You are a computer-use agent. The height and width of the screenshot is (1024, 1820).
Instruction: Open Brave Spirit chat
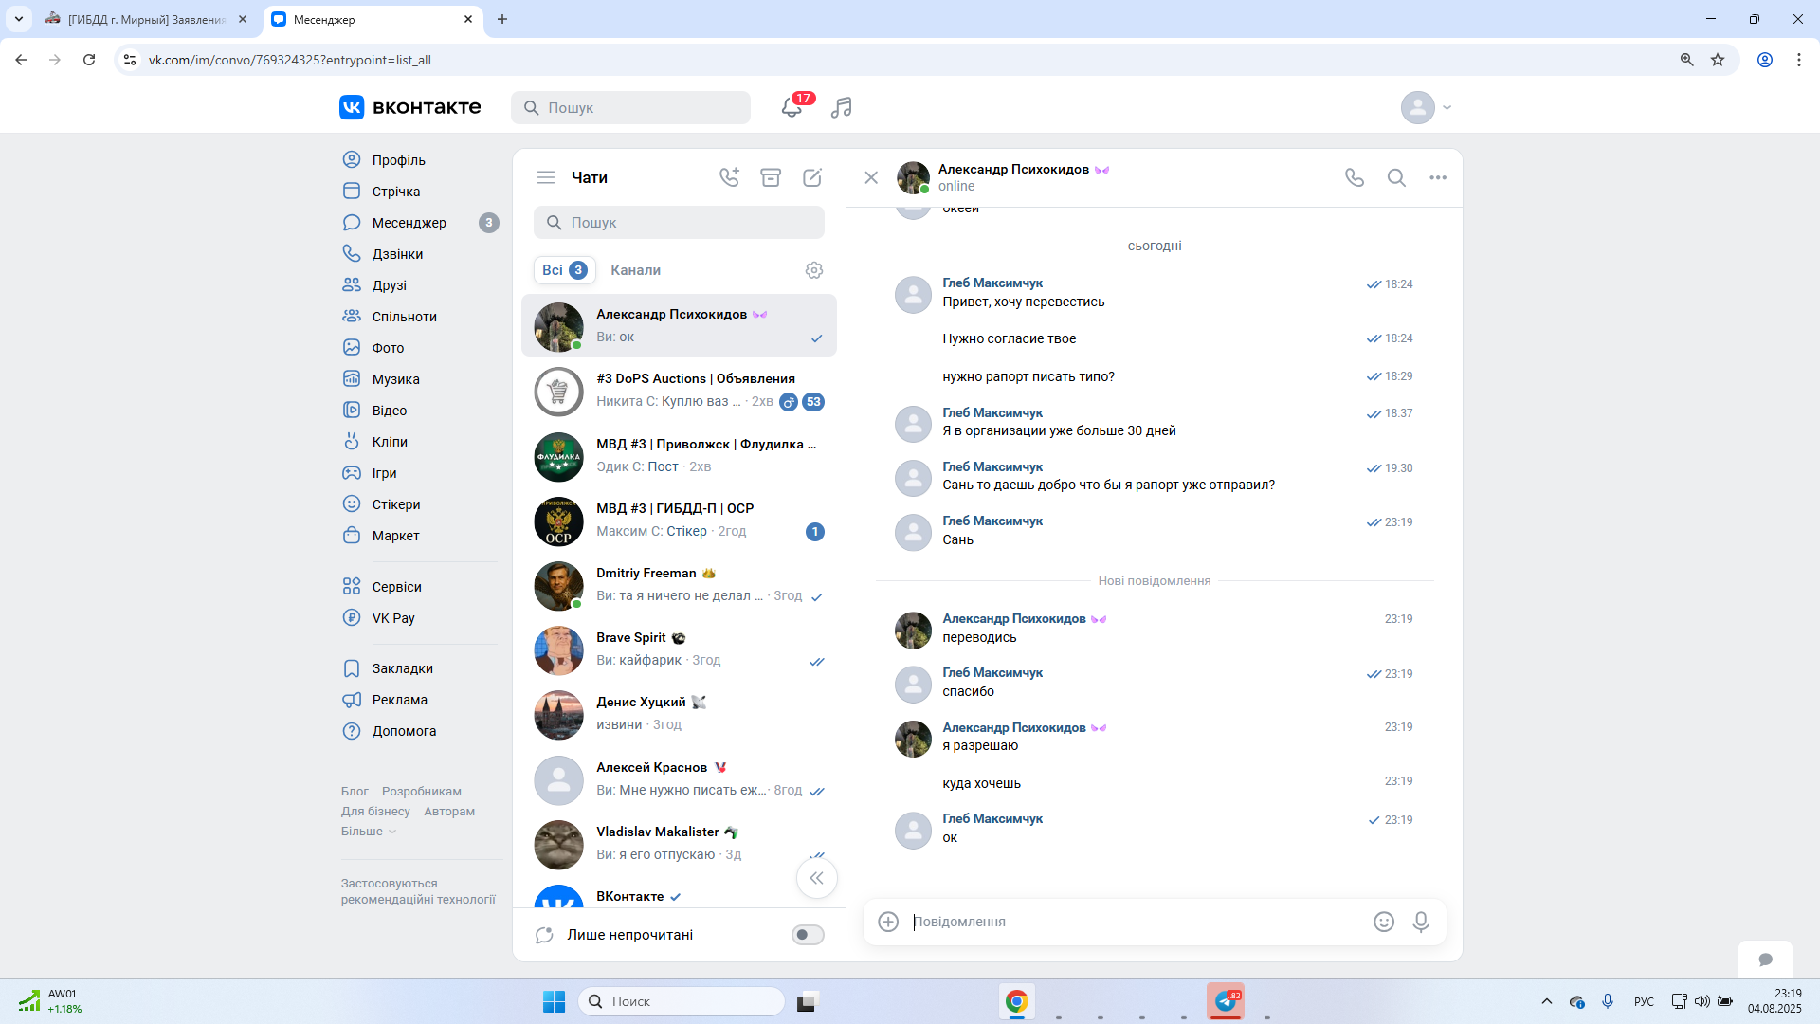(679, 649)
